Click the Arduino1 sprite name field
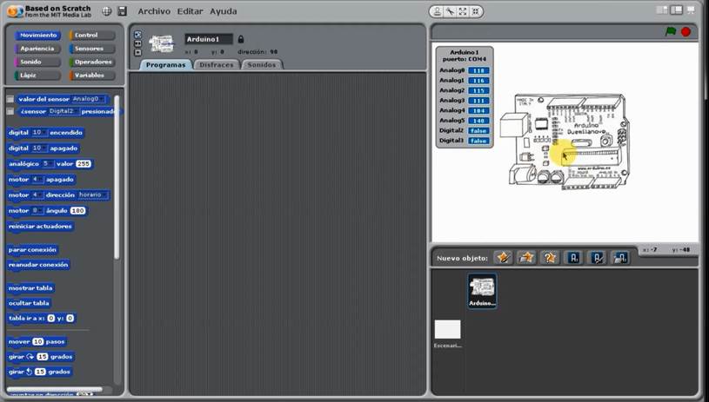 (209, 39)
